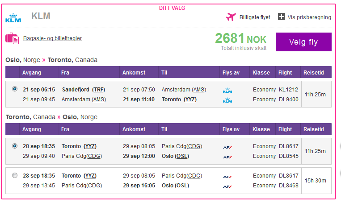Click KLM logo on DL9400 flight row
The width and height of the screenshot is (341, 207).
click(227, 100)
